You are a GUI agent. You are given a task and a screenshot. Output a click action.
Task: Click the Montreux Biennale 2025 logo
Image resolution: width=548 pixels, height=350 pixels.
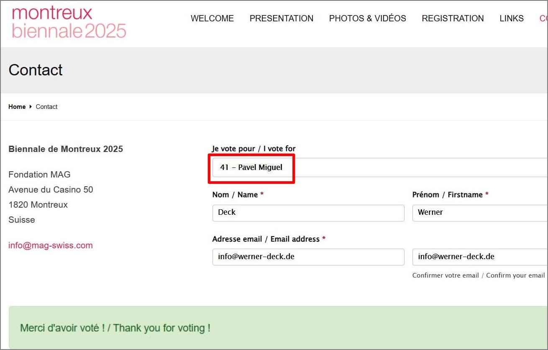click(69, 22)
